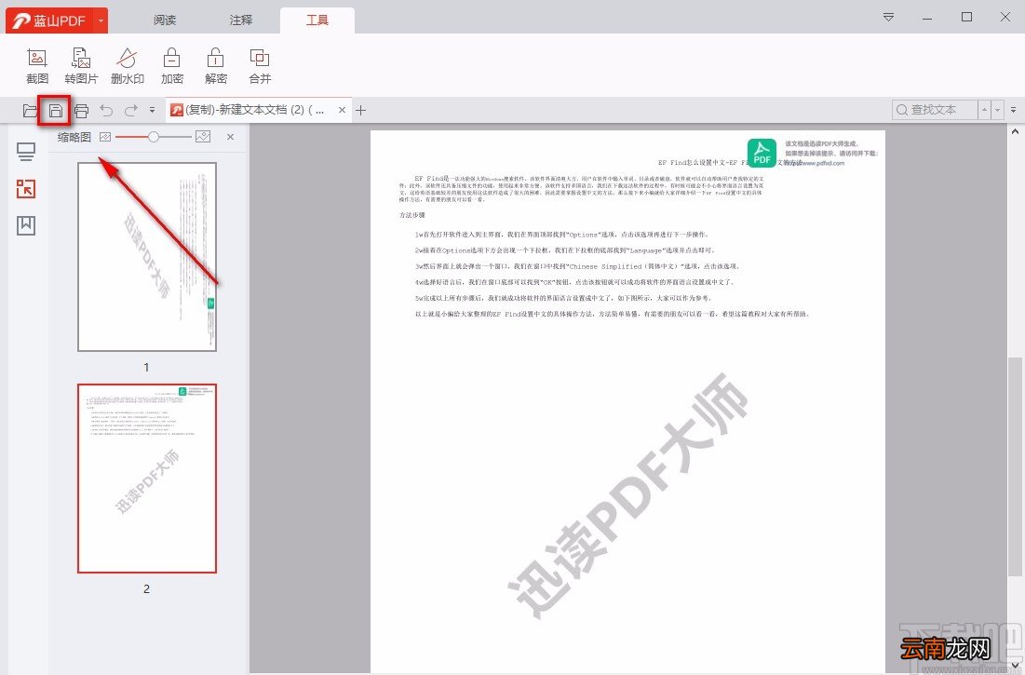The width and height of the screenshot is (1025, 675).
Task: Click the scroll up arrow of document
Action: click(x=1015, y=130)
